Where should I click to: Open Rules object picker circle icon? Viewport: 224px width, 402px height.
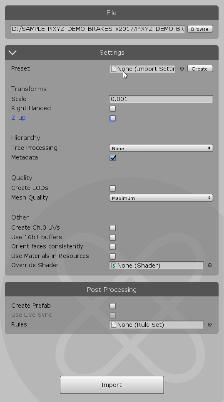(210, 325)
